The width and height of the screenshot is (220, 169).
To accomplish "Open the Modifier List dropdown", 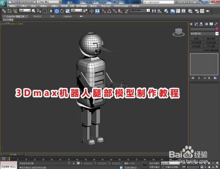I will [204, 33].
